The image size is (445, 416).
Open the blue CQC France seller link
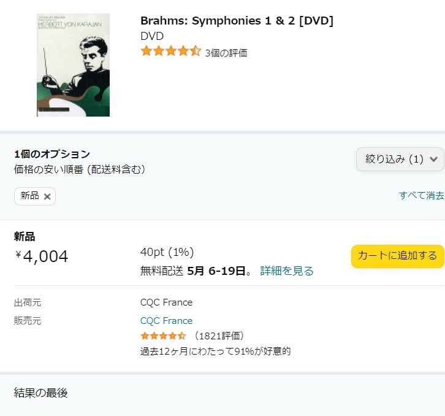(x=166, y=320)
